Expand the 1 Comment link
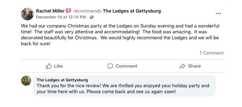242x107 pixels. 211,53
